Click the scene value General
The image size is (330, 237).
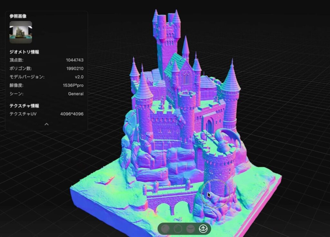click(x=76, y=94)
